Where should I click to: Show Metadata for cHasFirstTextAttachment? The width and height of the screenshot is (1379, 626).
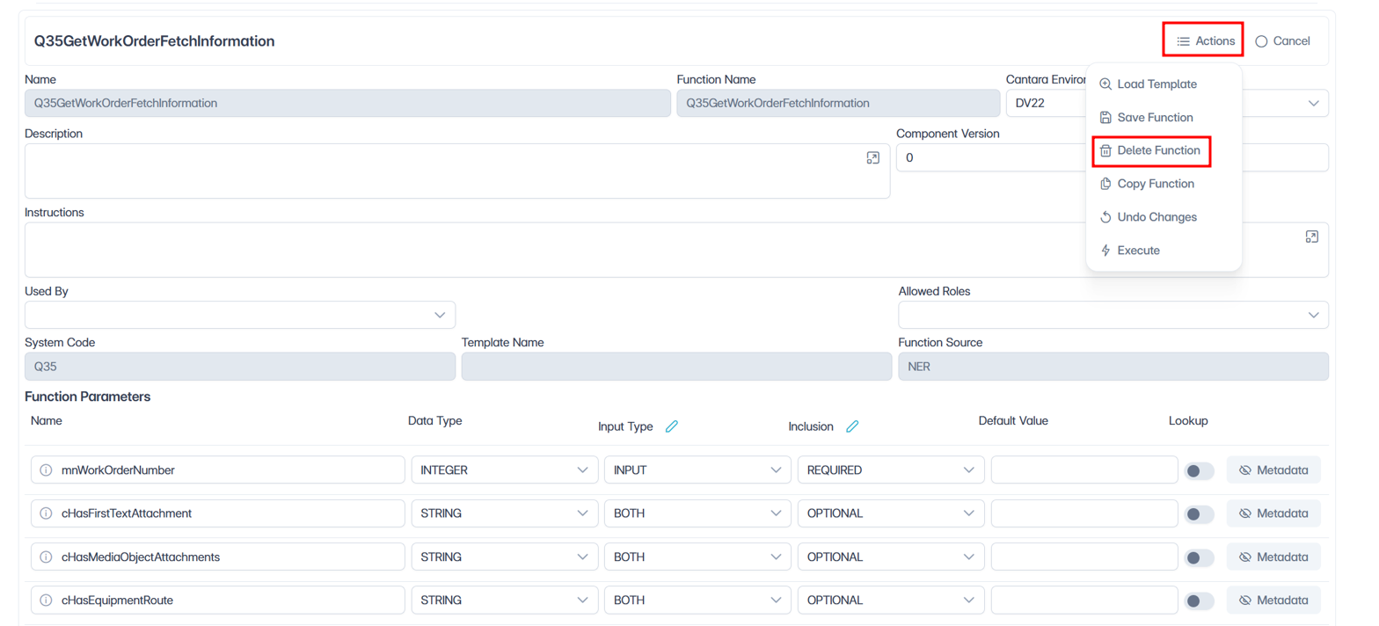(x=1273, y=513)
